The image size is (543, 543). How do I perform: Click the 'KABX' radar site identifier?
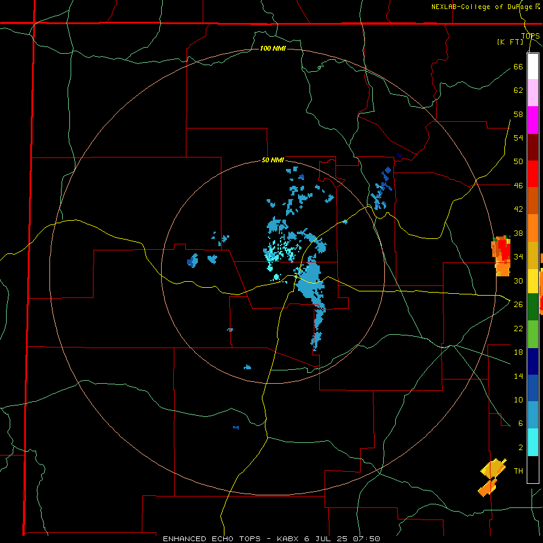point(288,539)
